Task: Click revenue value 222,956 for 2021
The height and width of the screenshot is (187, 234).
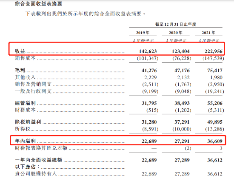Action: (x=214, y=51)
